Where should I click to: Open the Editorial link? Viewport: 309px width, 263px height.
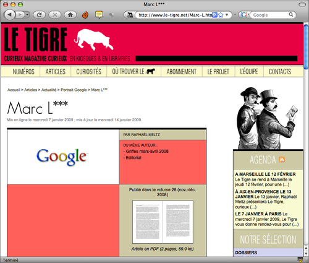[133, 158]
